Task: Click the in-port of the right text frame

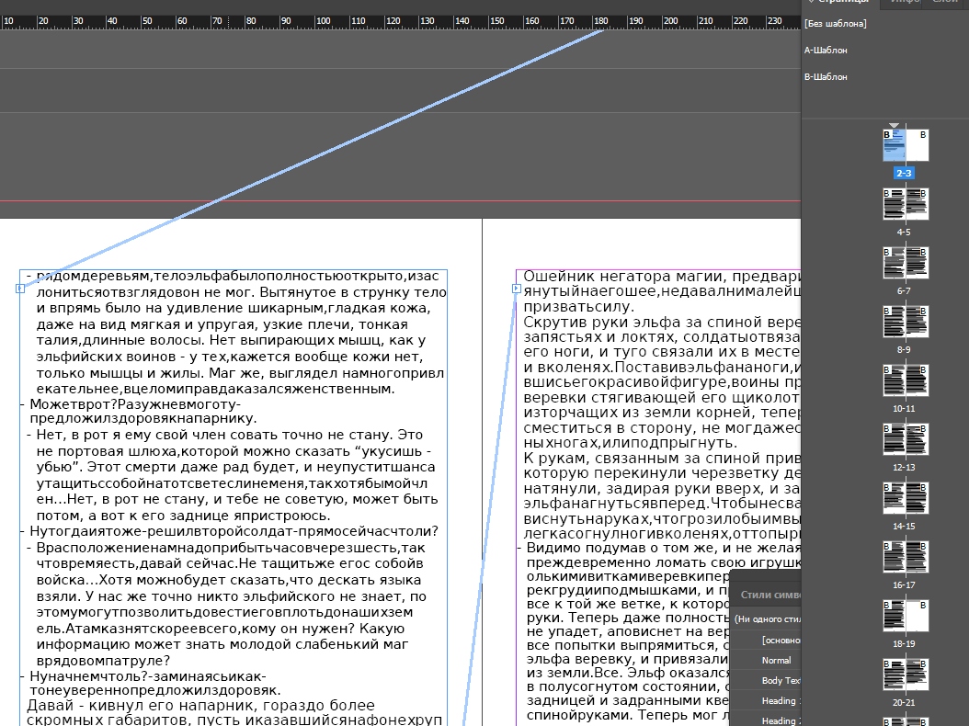Action: [x=517, y=289]
